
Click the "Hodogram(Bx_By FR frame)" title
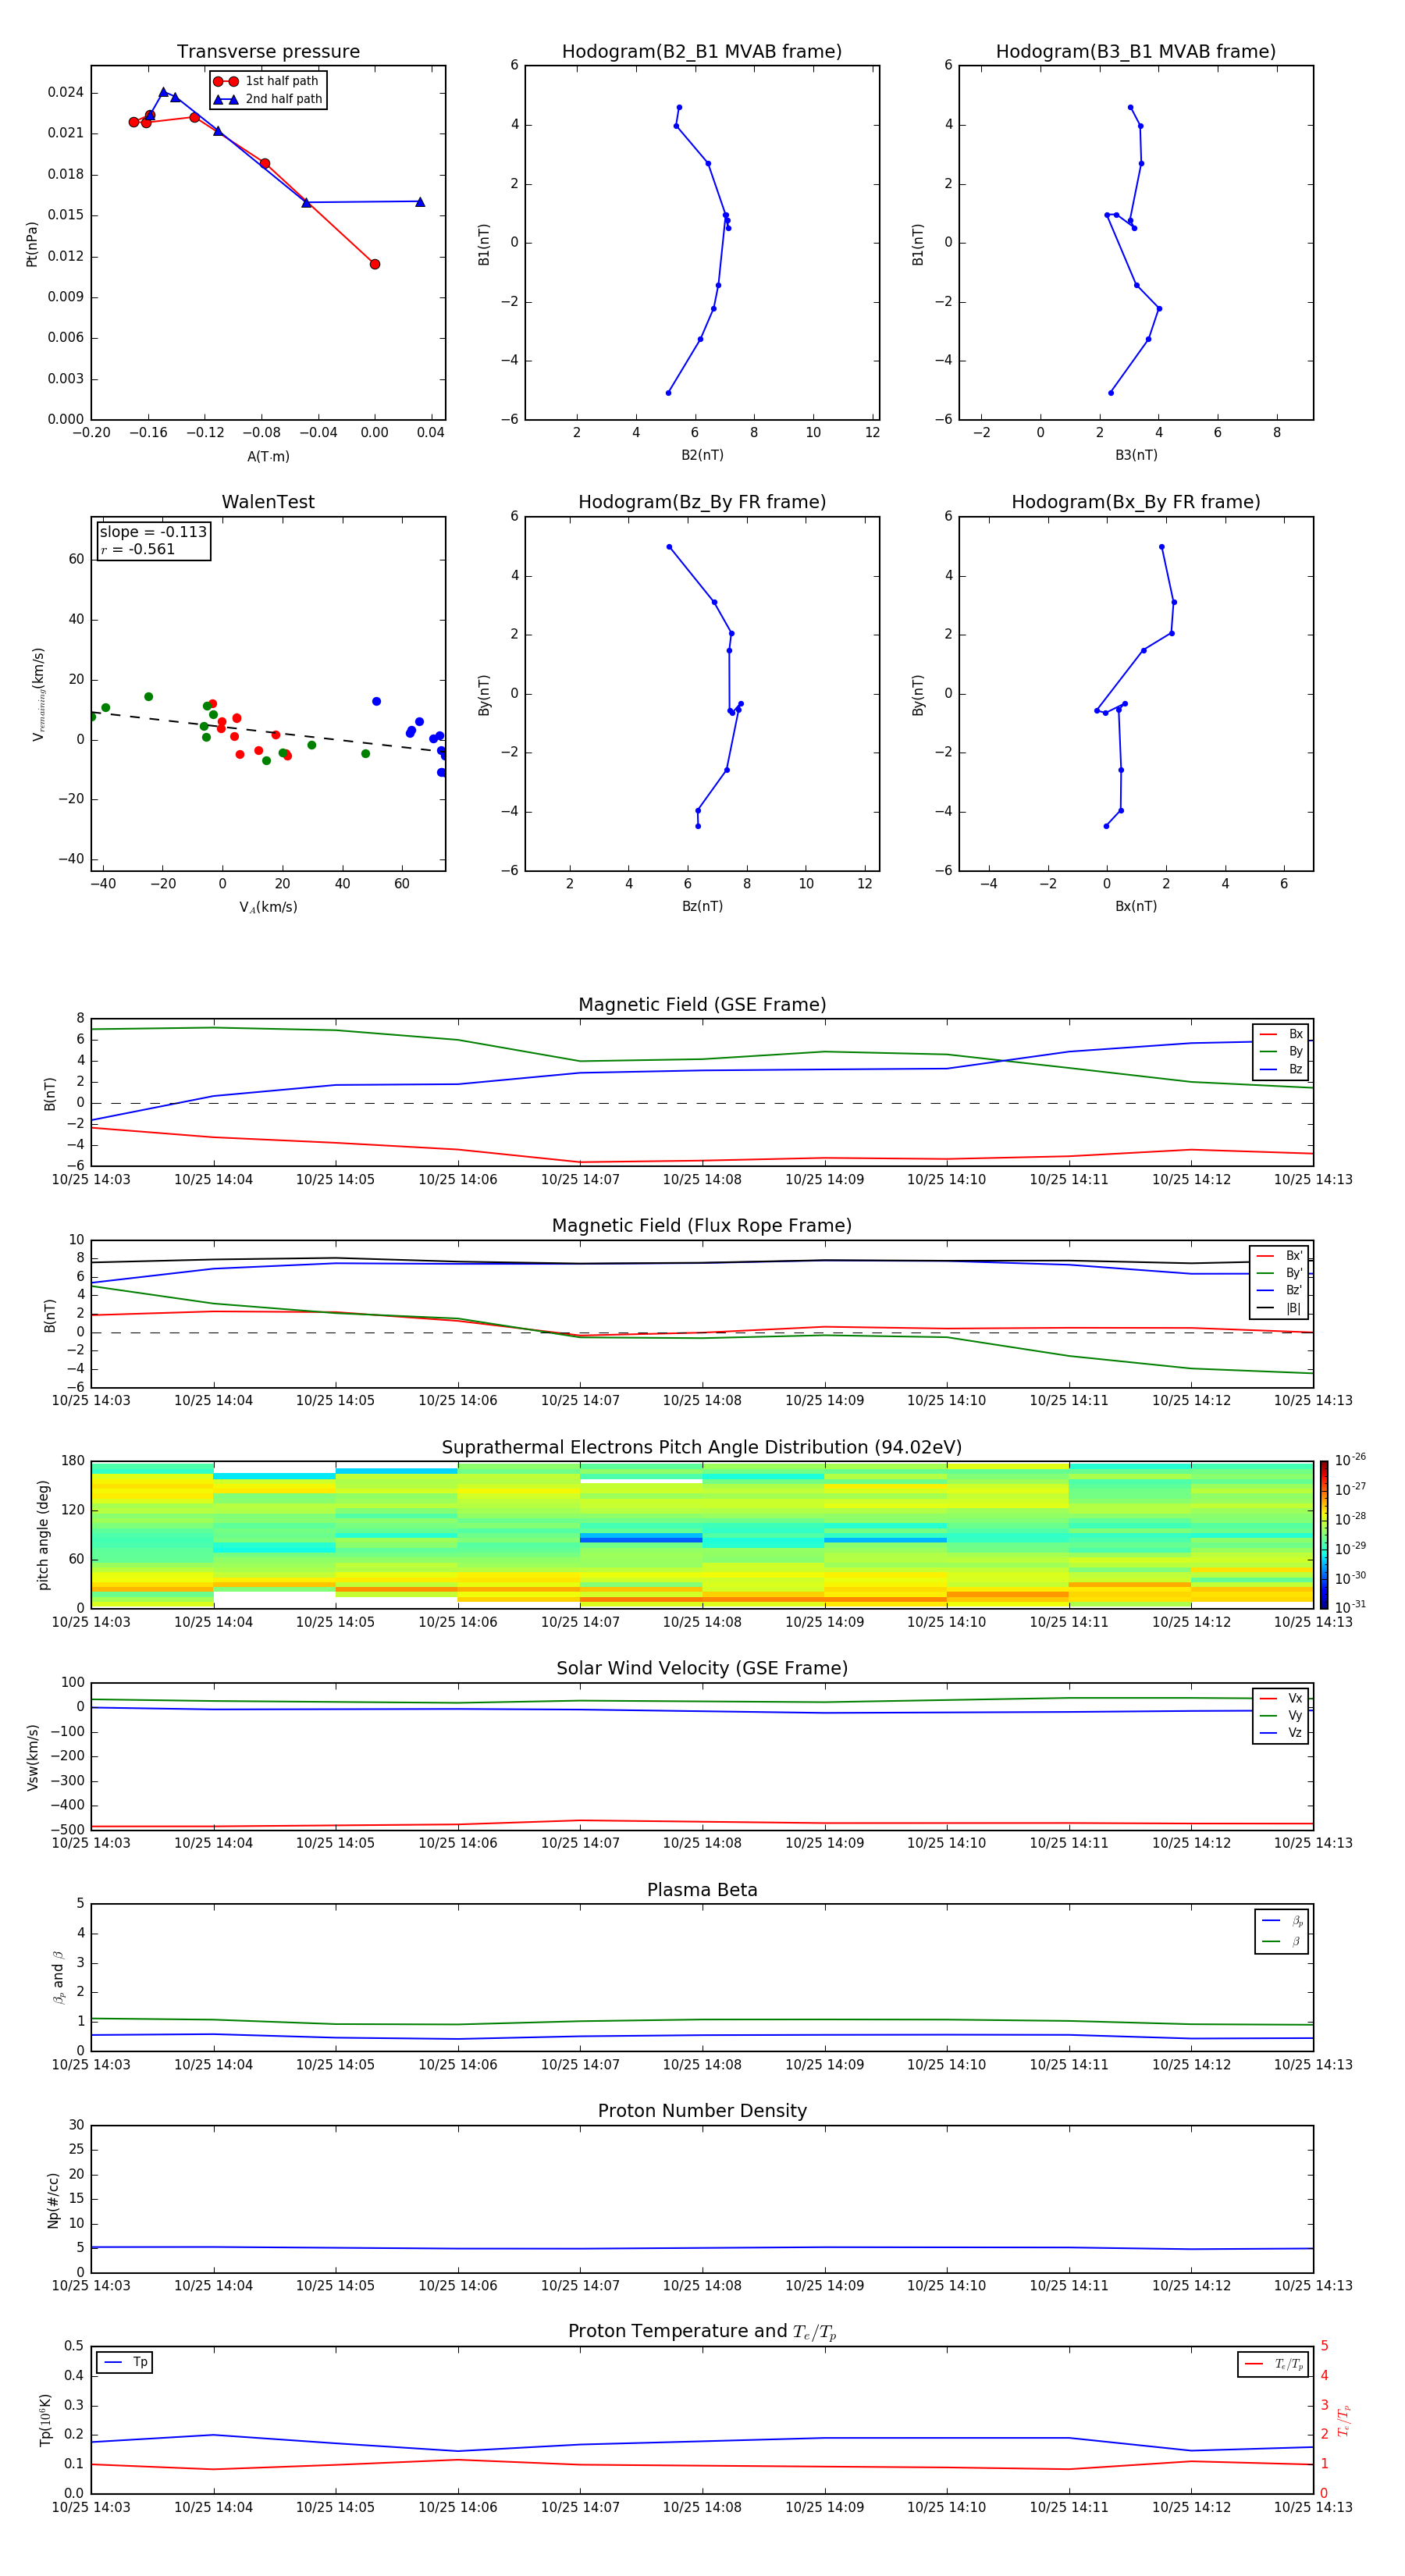tap(1136, 502)
